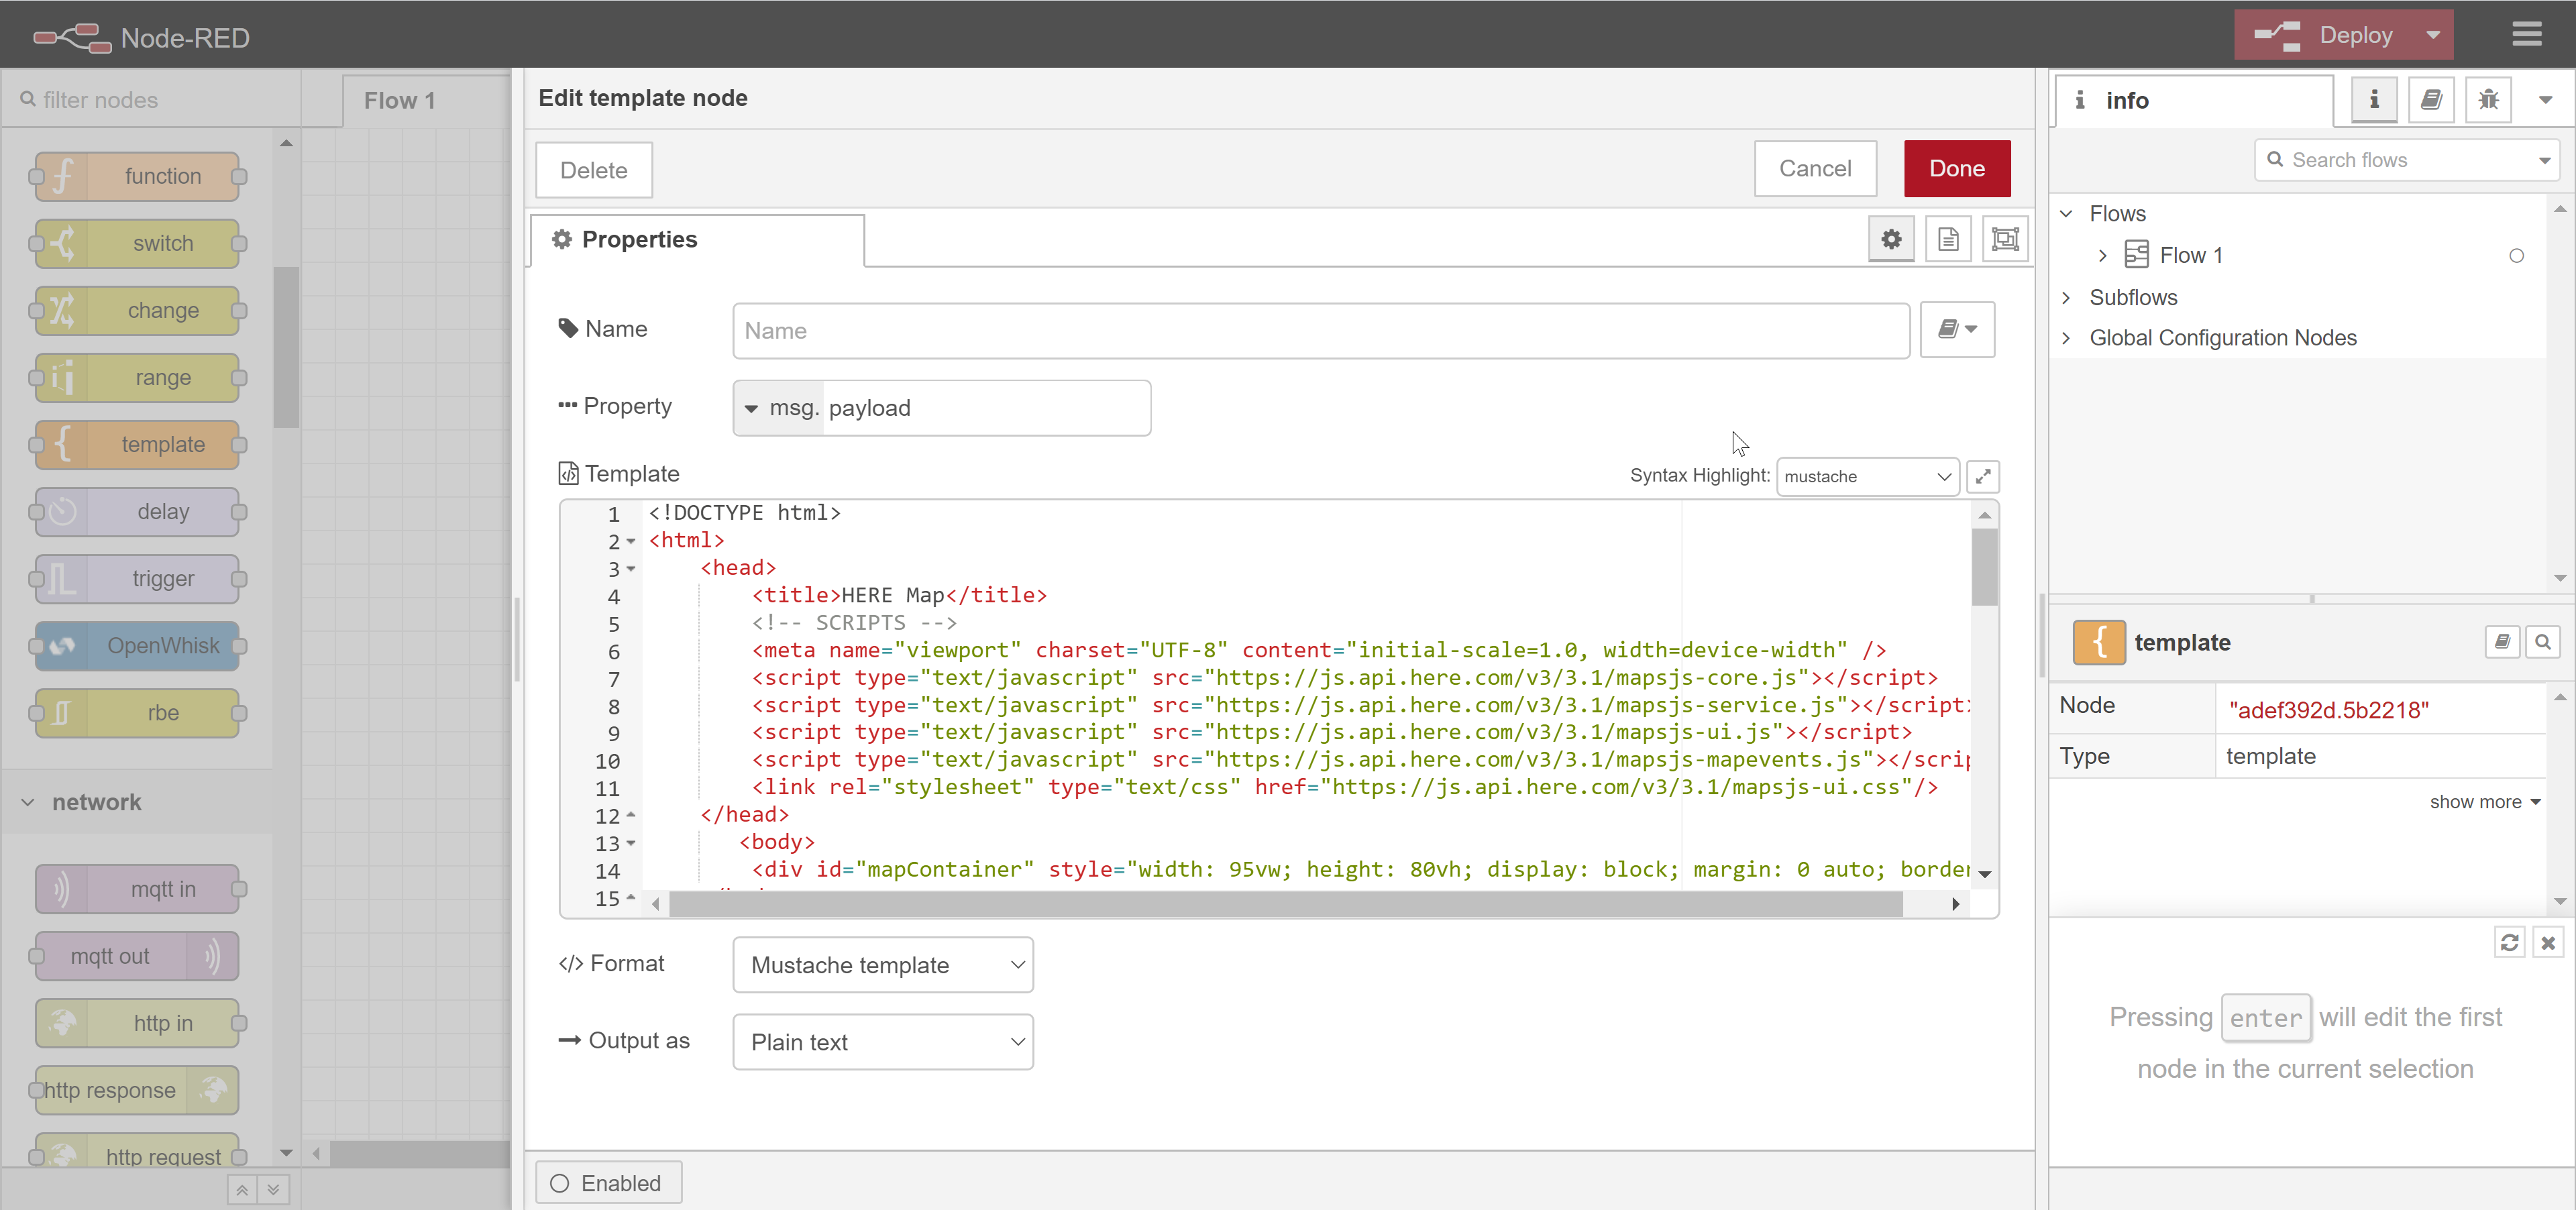Click the show more link
Viewport: 2576px width, 1210px height.
pos(2485,802)
